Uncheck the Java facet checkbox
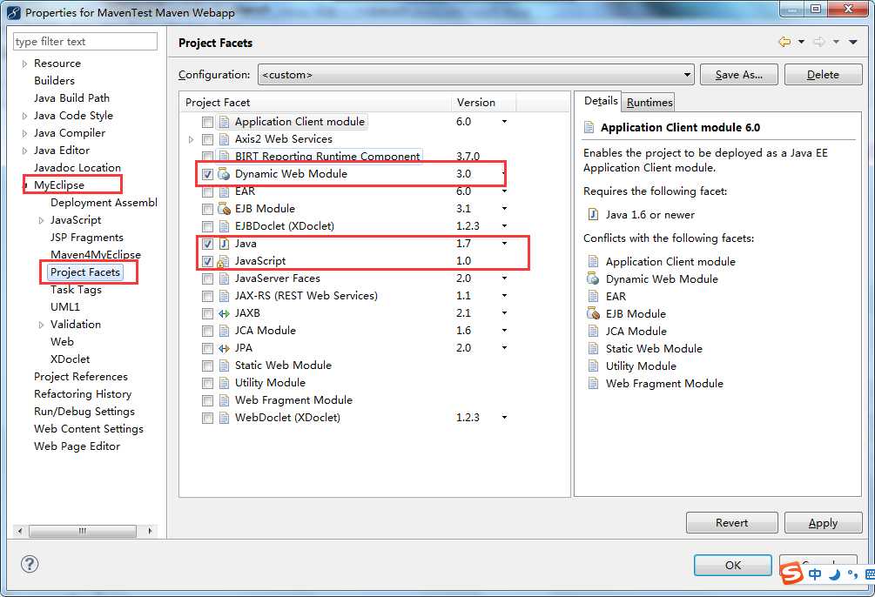 [x=207, y=244]
